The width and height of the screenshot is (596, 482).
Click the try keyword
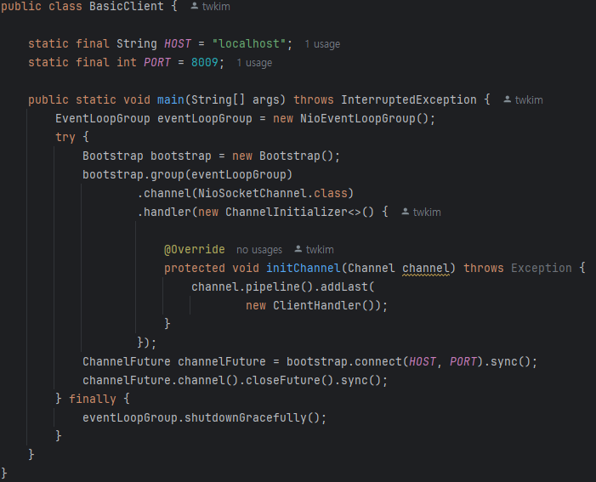65,137
